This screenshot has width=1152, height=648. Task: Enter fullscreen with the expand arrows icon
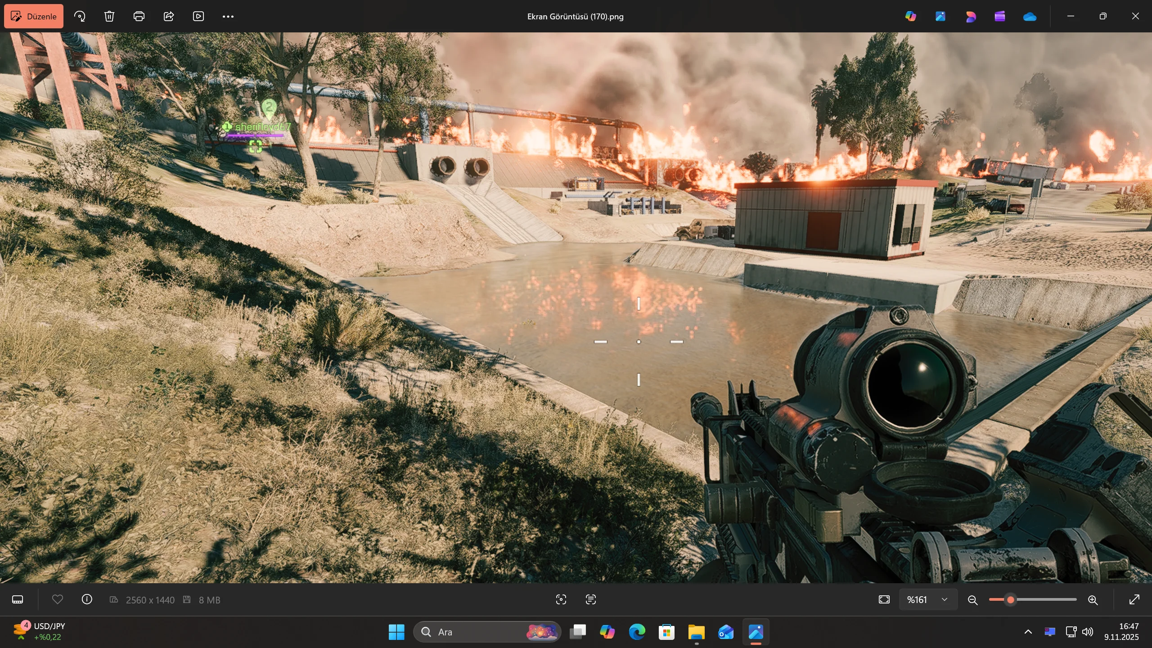pos(1134,599)
